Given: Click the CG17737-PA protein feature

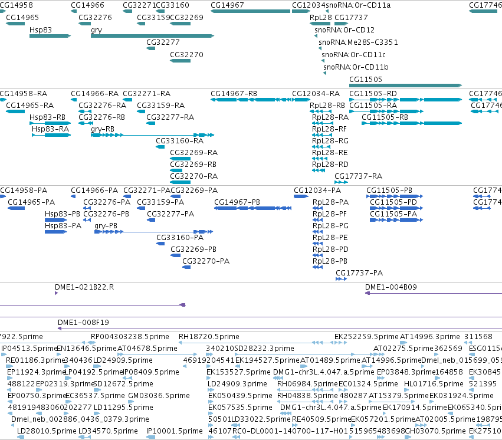Looking at the screenshot, I should tap(342, 279).
